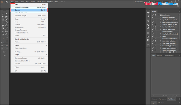Select the Zoom tool
The image size is (181, 105).
pyautogui.click(x=6, y=34)
